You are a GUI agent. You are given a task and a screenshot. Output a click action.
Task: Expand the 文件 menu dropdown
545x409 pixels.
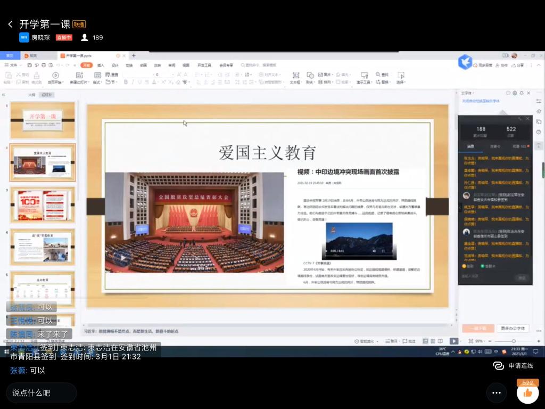click(14, 65)
